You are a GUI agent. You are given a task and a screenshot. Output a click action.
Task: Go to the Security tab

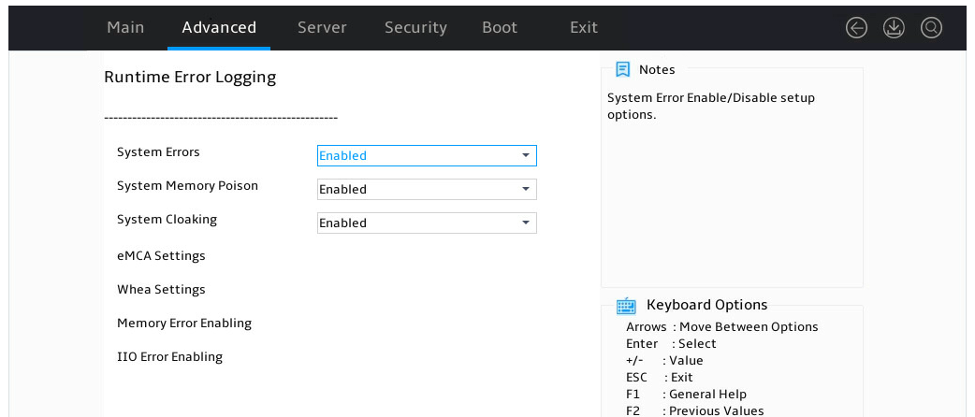point(415,27)
